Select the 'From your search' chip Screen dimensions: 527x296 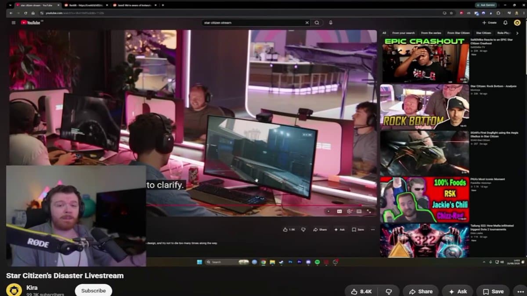point(403,33)
